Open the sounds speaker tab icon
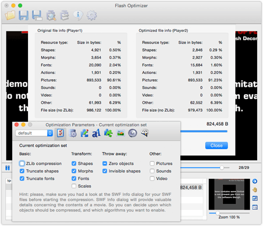263x226 pixels. click(133, 133)
